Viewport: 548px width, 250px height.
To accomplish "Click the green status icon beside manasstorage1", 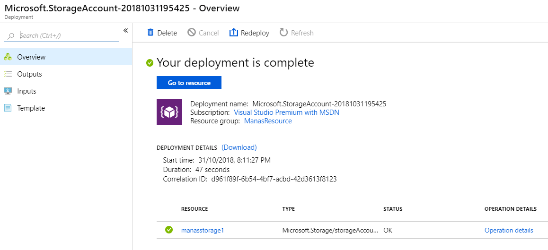I will 169,230.
